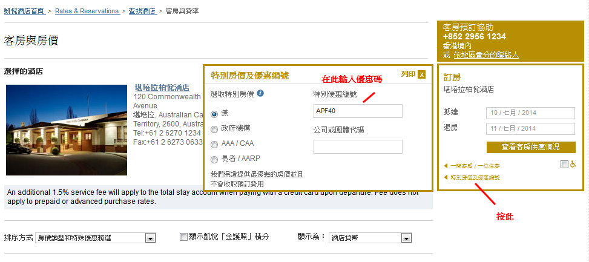Viewport: 589px width, 262px height.
Task: Click the arrow icon beside 特別房價及優惠編號
Action: pos(446,178)
